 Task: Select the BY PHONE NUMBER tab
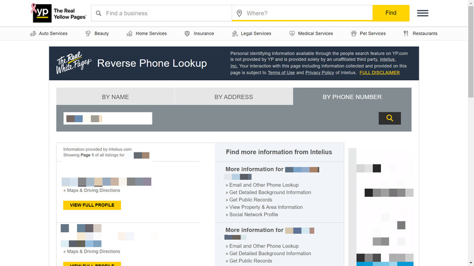(352, 97)
